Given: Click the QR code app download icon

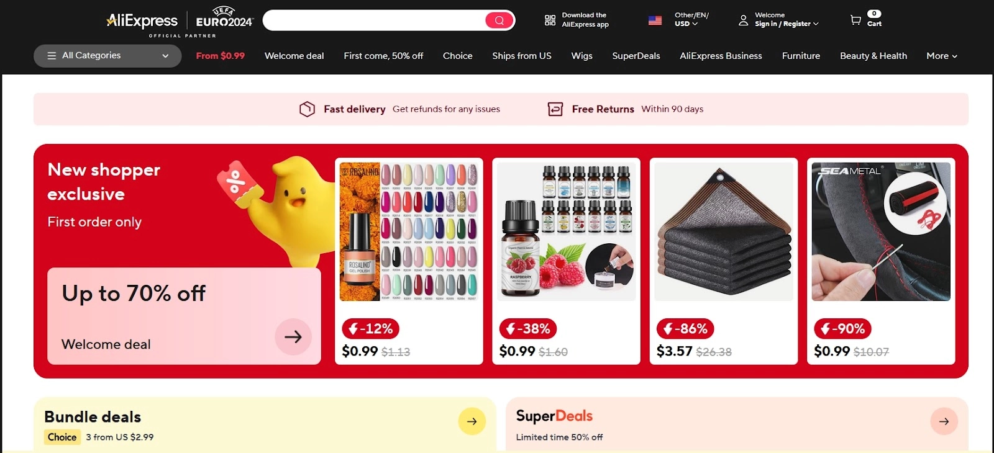Looking at the screenshot, I should point(550,20).
